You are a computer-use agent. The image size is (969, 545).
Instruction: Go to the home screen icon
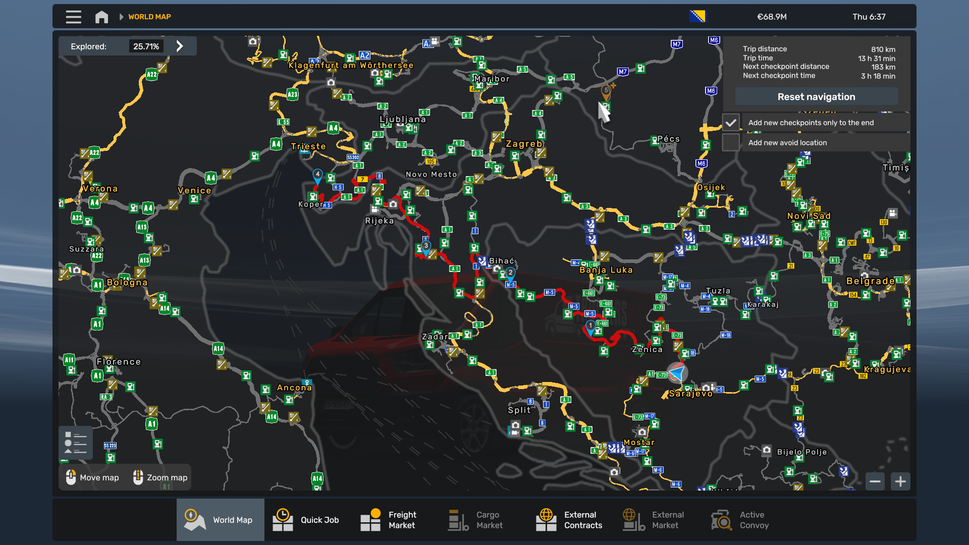[101, 17]
